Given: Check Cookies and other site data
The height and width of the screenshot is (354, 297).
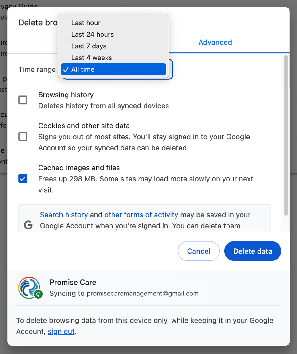Looking at the screenshot, I should point(23,137).
